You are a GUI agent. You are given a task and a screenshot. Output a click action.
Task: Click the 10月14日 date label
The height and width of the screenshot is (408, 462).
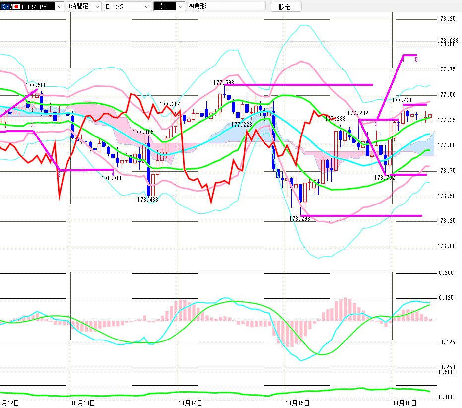191,403
